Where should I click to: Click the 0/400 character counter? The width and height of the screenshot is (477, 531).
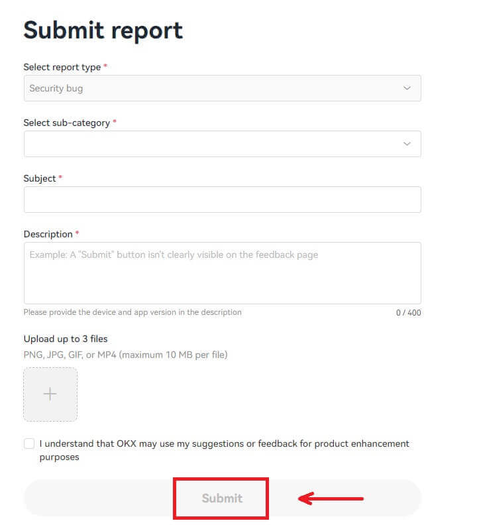408,312
